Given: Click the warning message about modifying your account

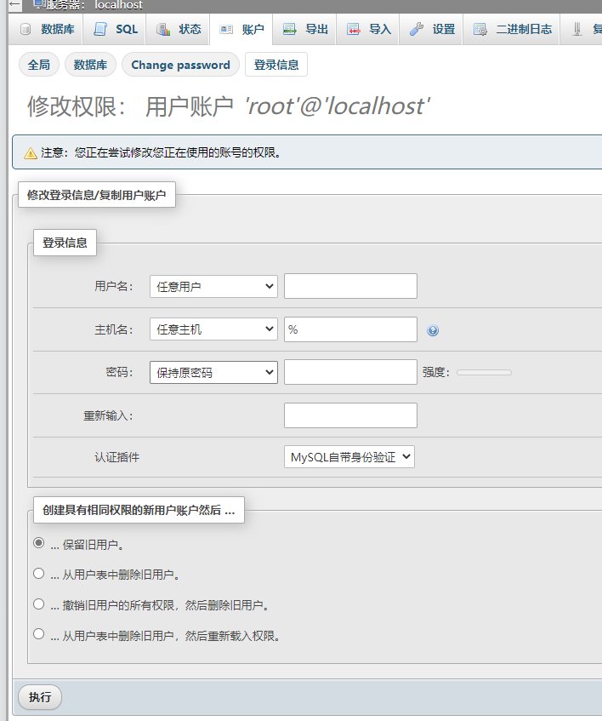Looking at the screenshot, I should click(x=161, y=152).
